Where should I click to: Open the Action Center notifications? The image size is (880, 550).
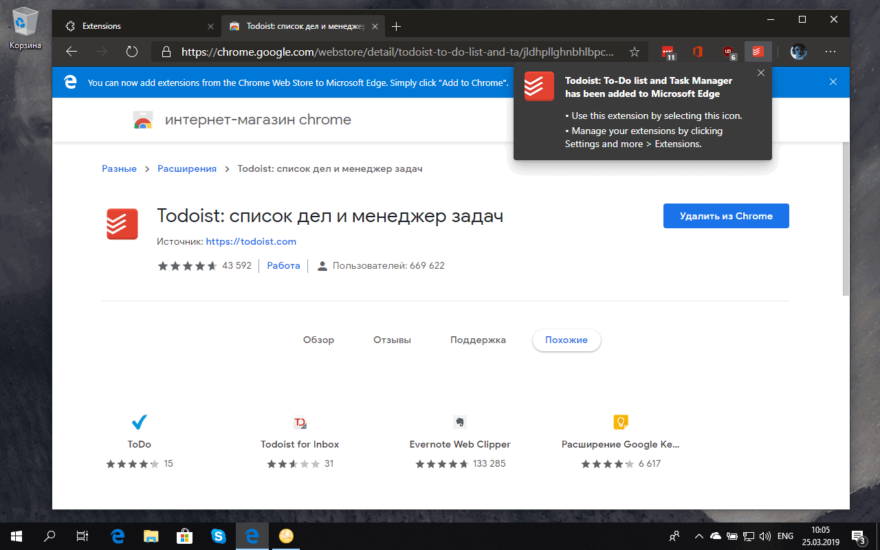coord(859,536)
